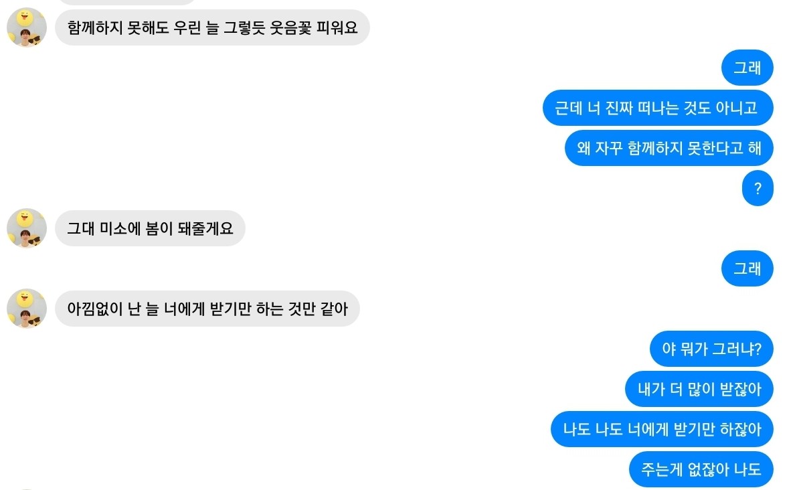Viewport: 795px width, 490px height.
Task: Select the '함께하지 못해도 우린 늘 그렇듯' message
Action: coord(212,27)
